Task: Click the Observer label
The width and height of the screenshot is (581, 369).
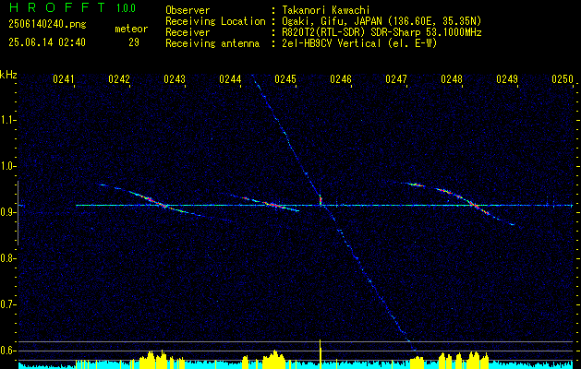Action: pyautogui.click(x=188, y=10)
